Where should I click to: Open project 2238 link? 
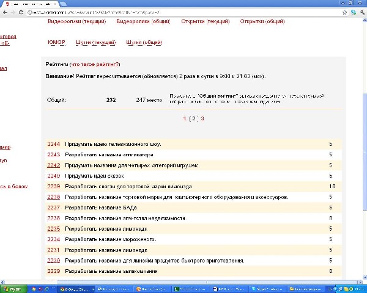(x=54, y=197)
